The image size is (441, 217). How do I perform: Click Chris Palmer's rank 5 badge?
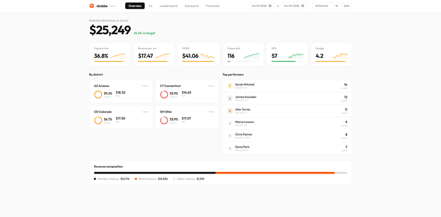tap(230, 136)
